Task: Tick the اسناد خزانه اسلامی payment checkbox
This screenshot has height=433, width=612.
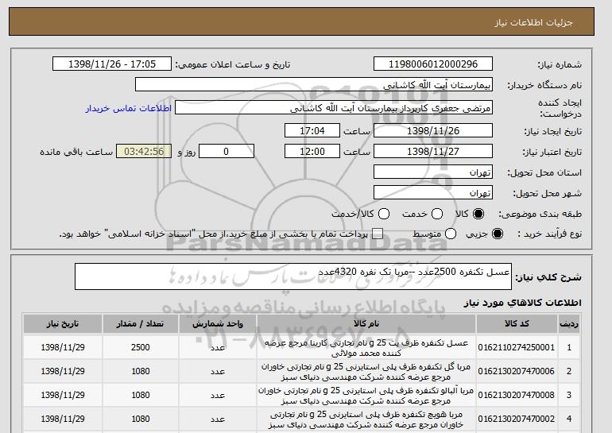Action: (378, 234)
